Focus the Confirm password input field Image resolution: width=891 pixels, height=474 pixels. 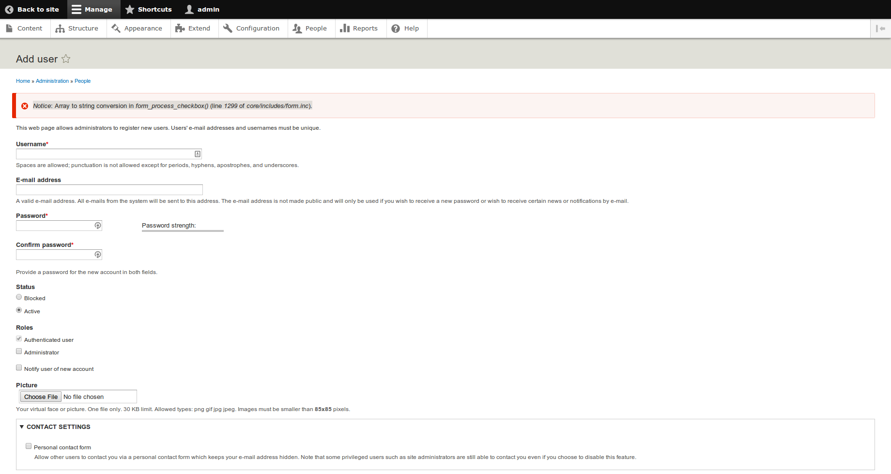[59, 255]
